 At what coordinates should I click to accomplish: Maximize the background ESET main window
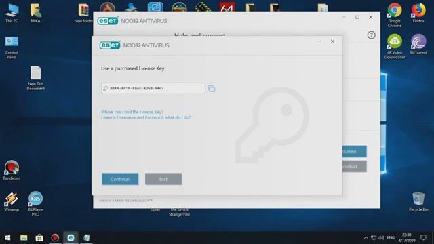point(357,17)
